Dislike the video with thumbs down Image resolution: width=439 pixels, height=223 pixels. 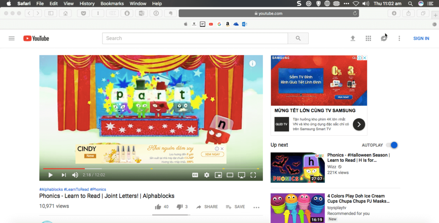click(180, 207)
